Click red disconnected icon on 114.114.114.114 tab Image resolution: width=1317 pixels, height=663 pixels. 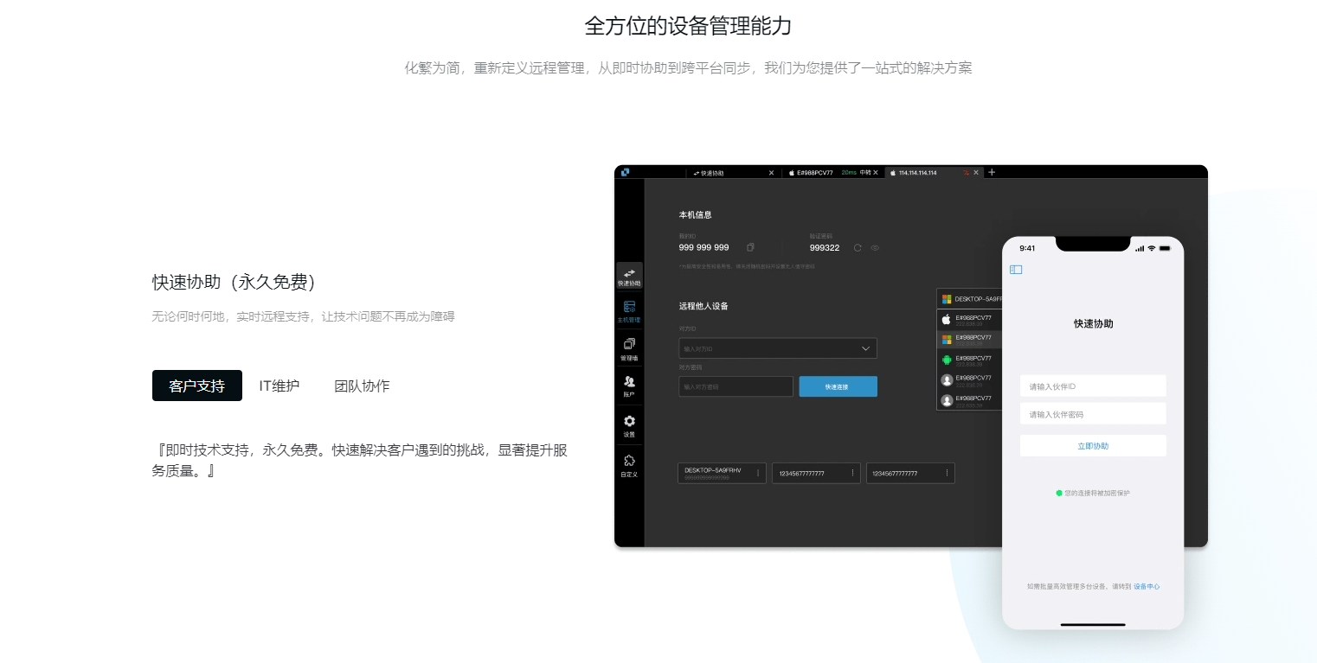click(x=966, y=173)
